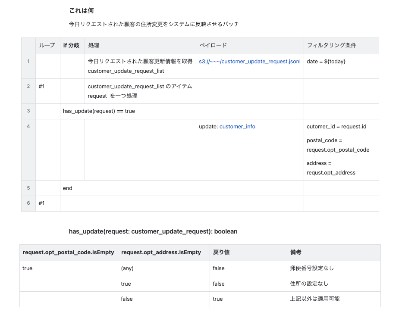Click the '戻り値' column header
This screenshot has height=318, width=402.
pyautogui.click(x=248, y=253)
